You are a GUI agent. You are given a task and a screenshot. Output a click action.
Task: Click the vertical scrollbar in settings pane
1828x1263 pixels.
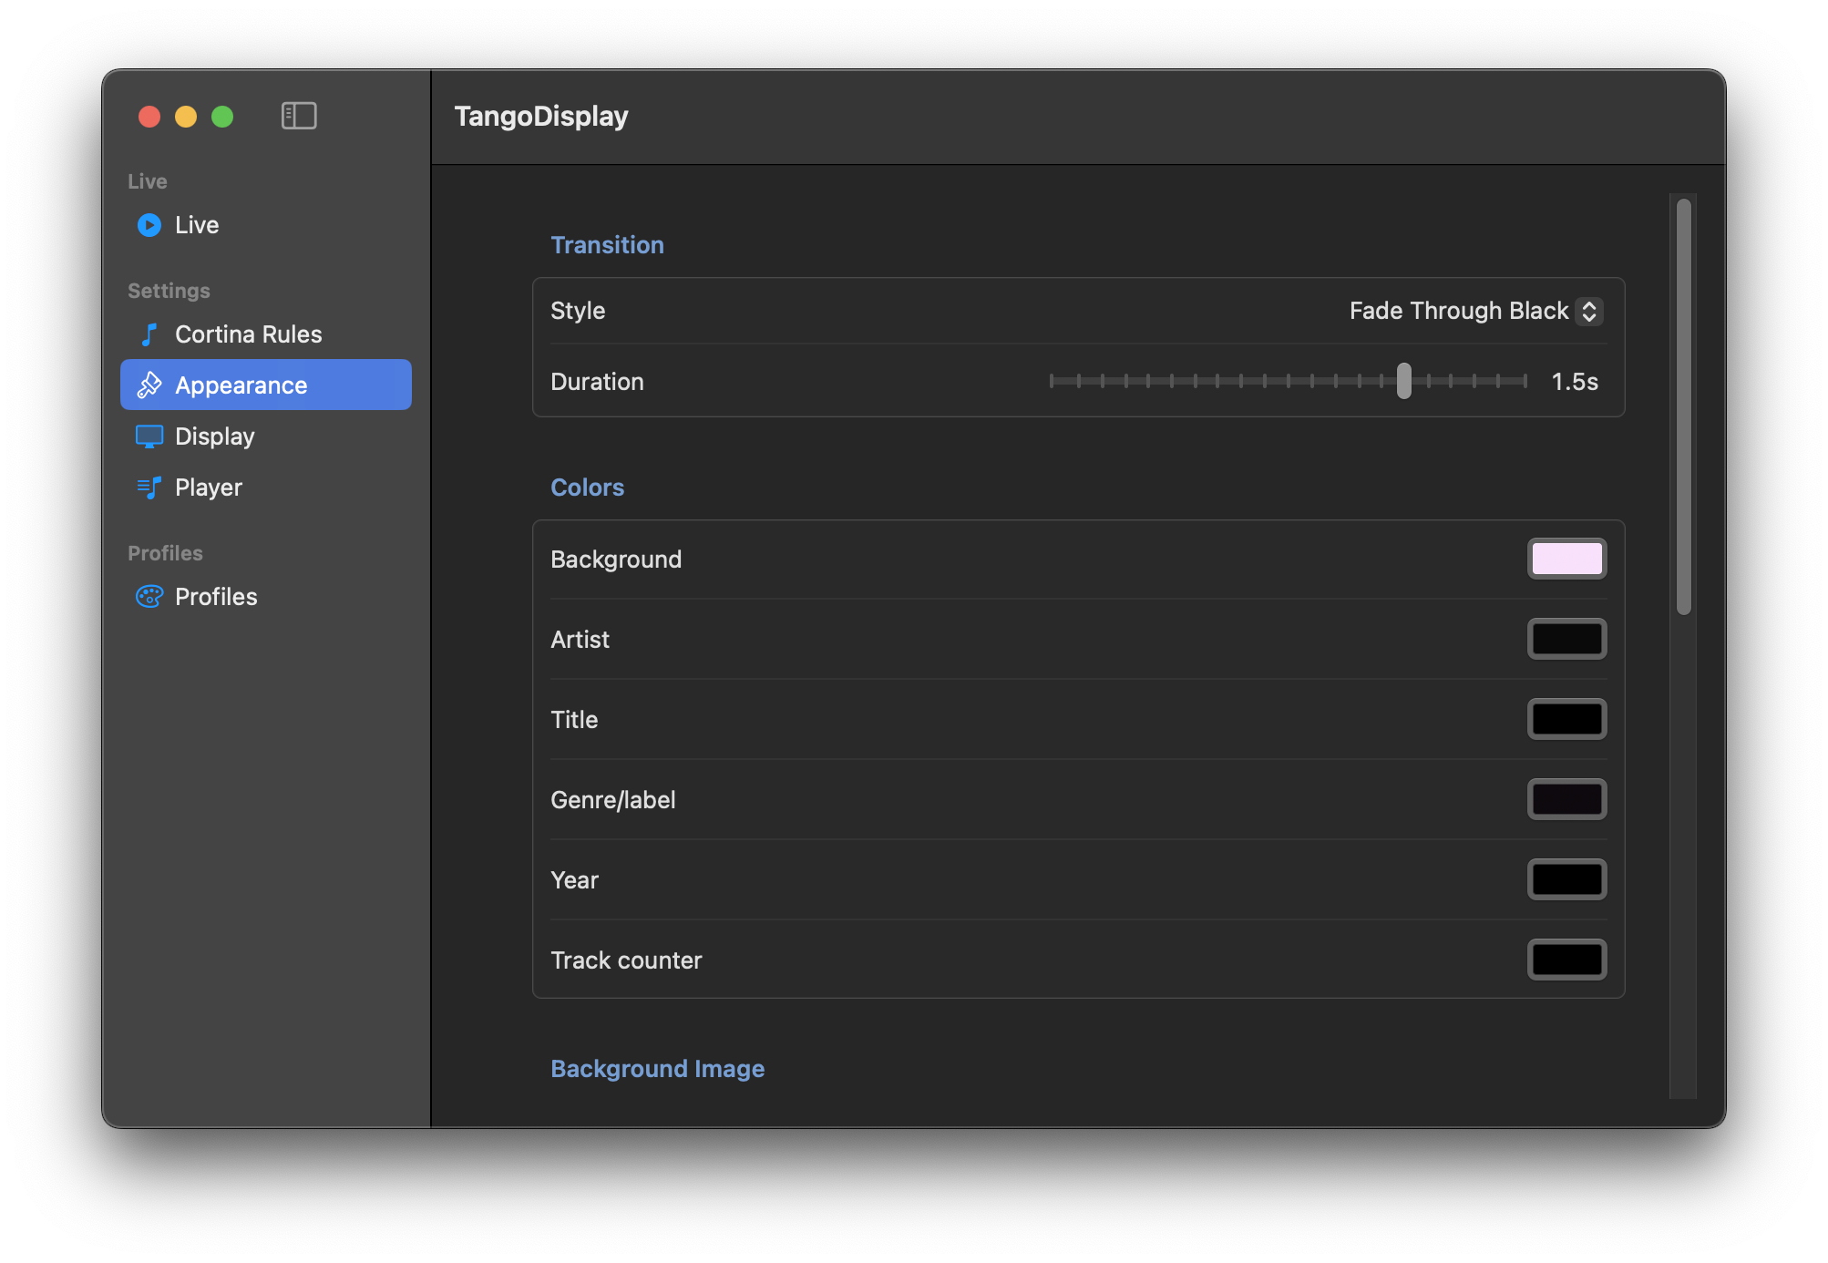1683,406
